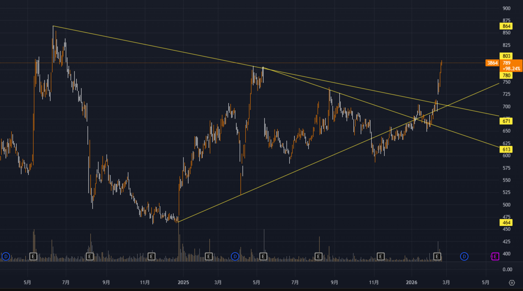
Task: Open earnings E marker just after 2025 5月
Action: [x=264, y=256]
